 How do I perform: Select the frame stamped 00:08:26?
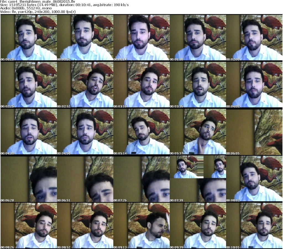tap(29, 226)
